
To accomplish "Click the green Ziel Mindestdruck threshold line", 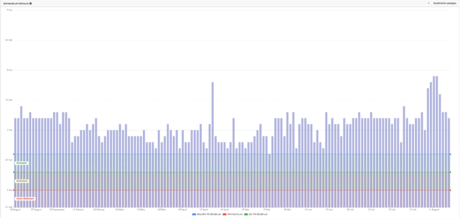I will (x=232, y=172).
